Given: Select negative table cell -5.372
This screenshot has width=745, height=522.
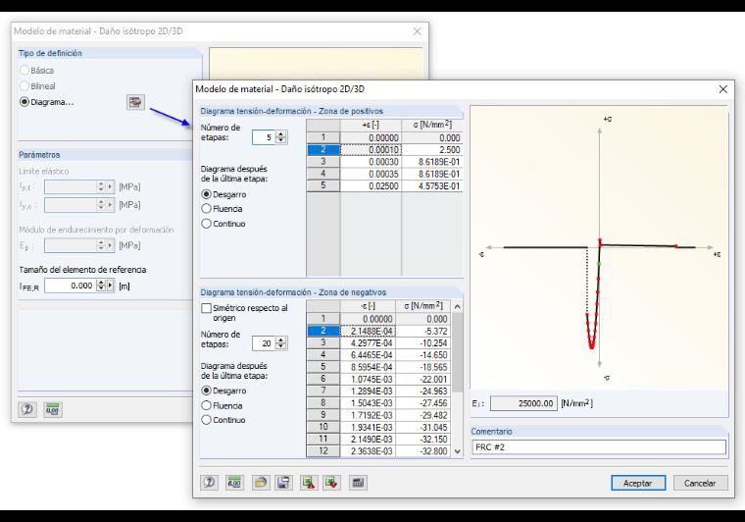Looking at the screenshot, I should [422, 331].
